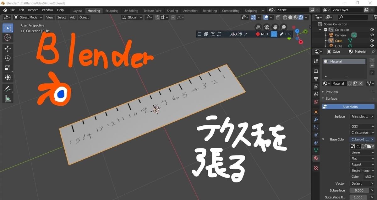The width and height of the screenshot is (377, 200).
Task: Open the Object Constraints properties tab
Action: (316, 143)
